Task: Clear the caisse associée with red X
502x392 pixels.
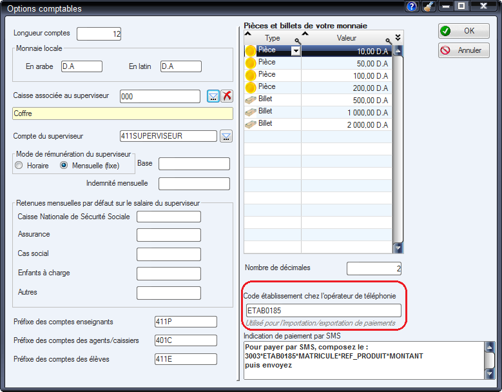Action: click(227, 96)
